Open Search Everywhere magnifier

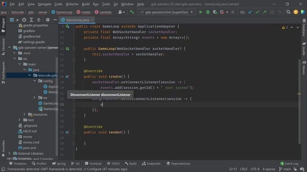coord(288,12)
